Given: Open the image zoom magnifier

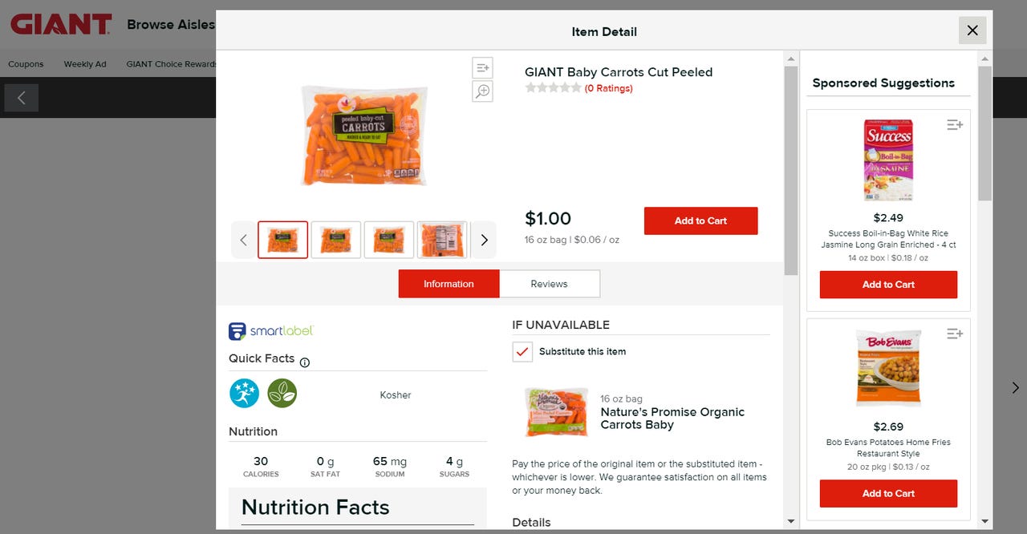Looking at the screenshot, I should click(x=481, y=91).
